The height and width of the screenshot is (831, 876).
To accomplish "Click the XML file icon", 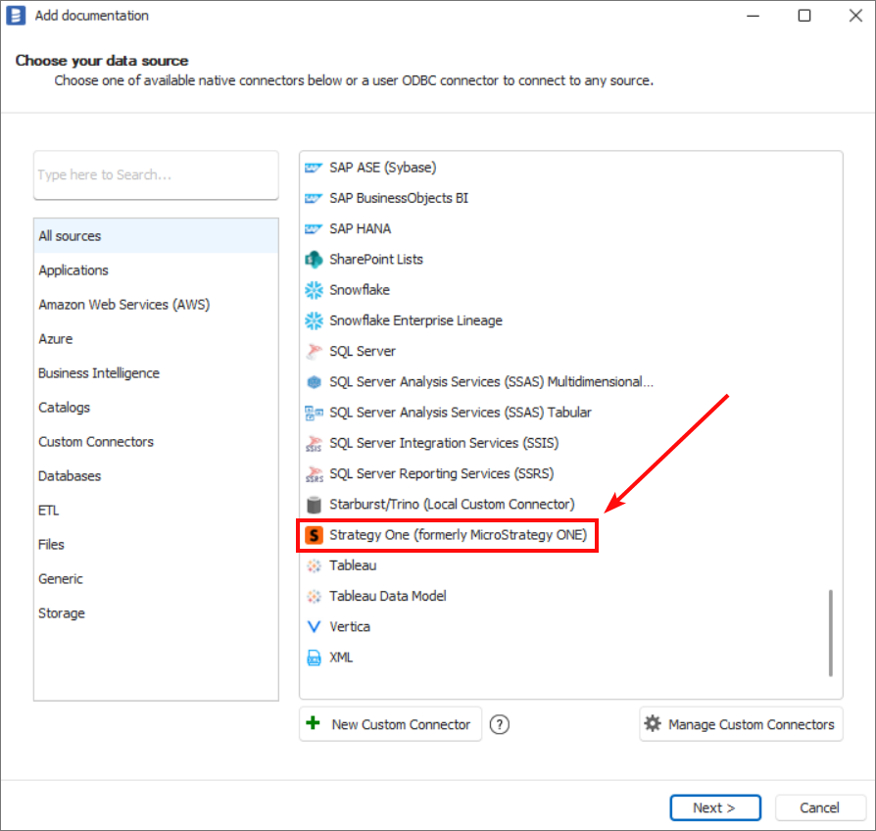I will pyautogui.click(x=314, y=658).
